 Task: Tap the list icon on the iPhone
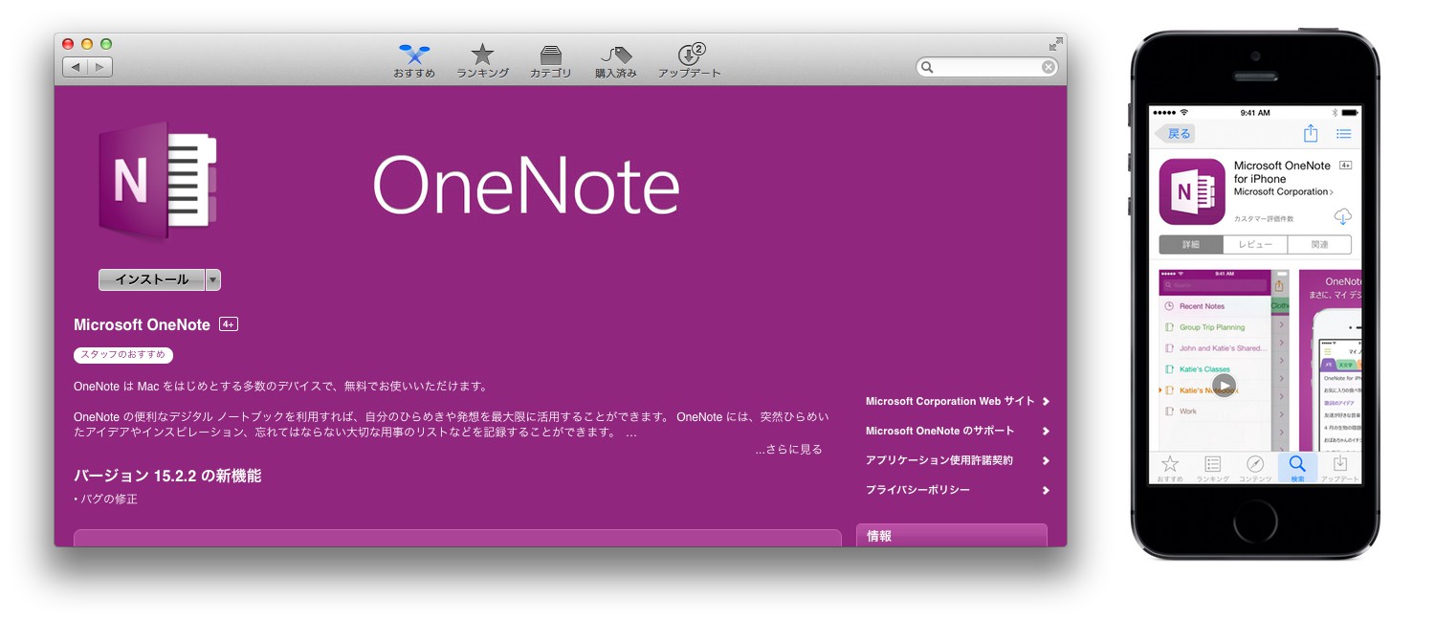click(x=1344, y=134)
